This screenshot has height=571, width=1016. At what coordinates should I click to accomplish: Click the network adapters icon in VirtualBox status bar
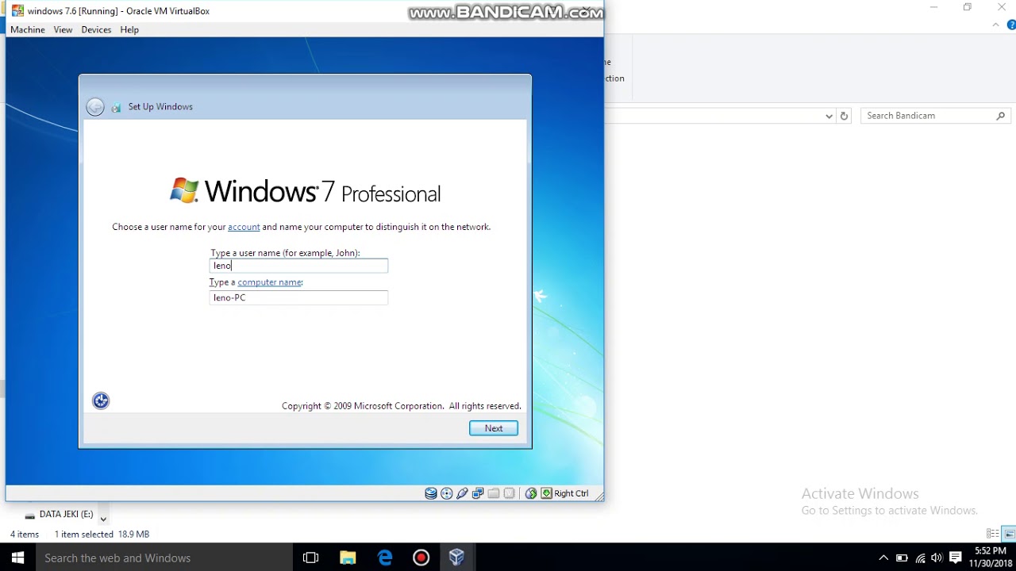click(x=478, y=493)
